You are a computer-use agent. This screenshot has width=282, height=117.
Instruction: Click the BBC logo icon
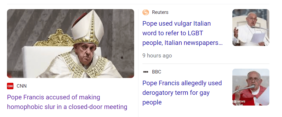[146, 72]
